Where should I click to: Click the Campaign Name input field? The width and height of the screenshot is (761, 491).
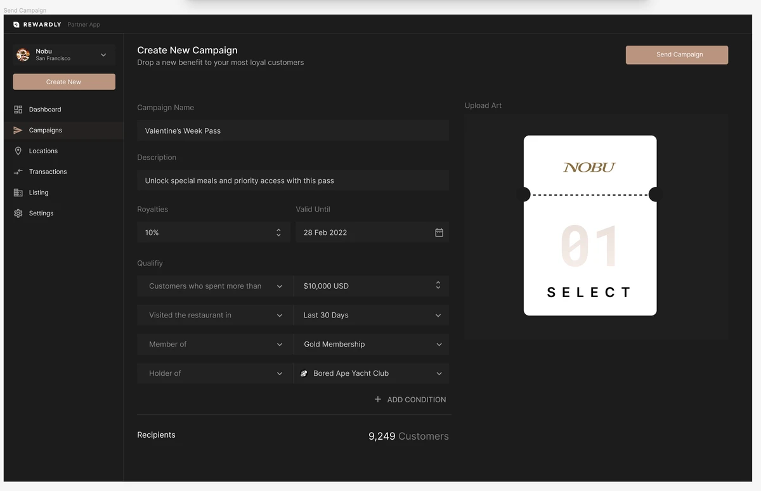pos(292,131)
